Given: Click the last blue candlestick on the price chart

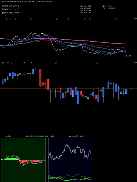Looking at the screenshot, I should click(126, 91).
